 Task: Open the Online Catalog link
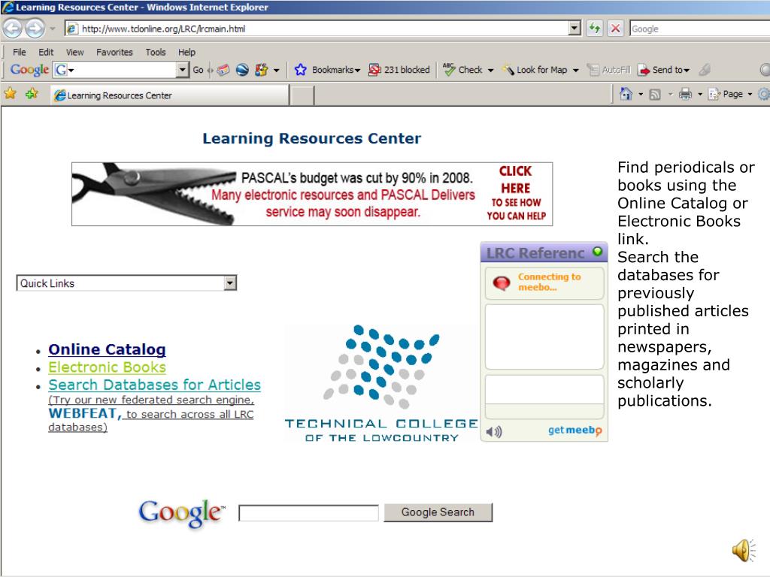(107, 349)
